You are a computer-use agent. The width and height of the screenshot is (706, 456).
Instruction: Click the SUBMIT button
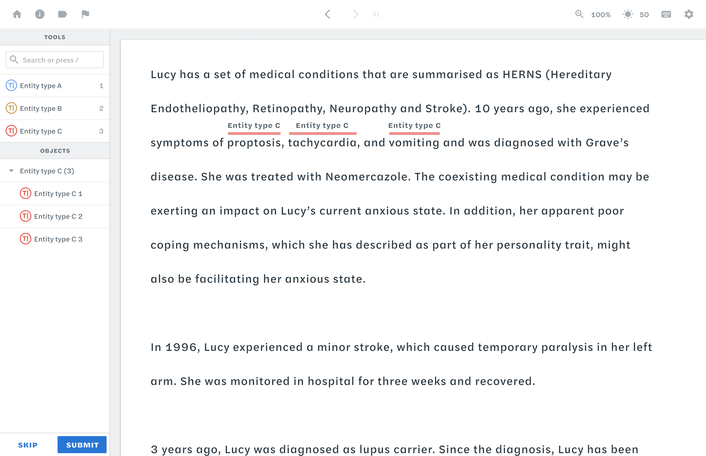82,445
